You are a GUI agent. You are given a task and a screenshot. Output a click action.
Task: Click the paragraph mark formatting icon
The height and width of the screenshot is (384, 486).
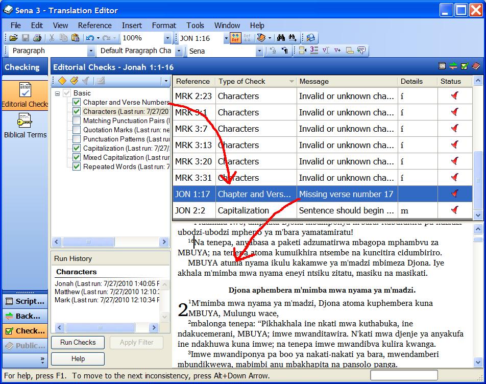tap(285, 50)
